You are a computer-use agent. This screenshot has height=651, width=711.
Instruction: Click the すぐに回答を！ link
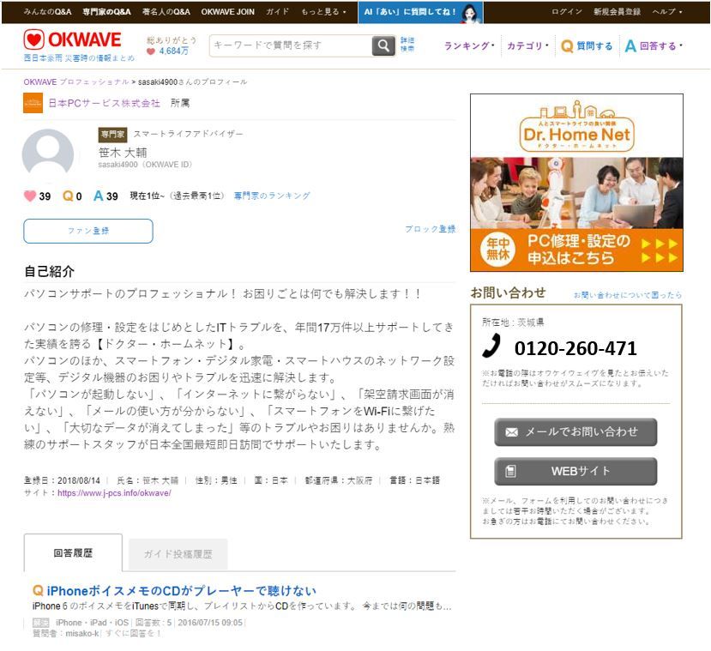tap(133, 633)
